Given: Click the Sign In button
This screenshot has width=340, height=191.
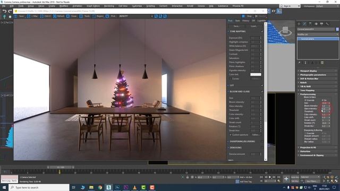Looking at the screenshot, I should click(x=290, y=6).
